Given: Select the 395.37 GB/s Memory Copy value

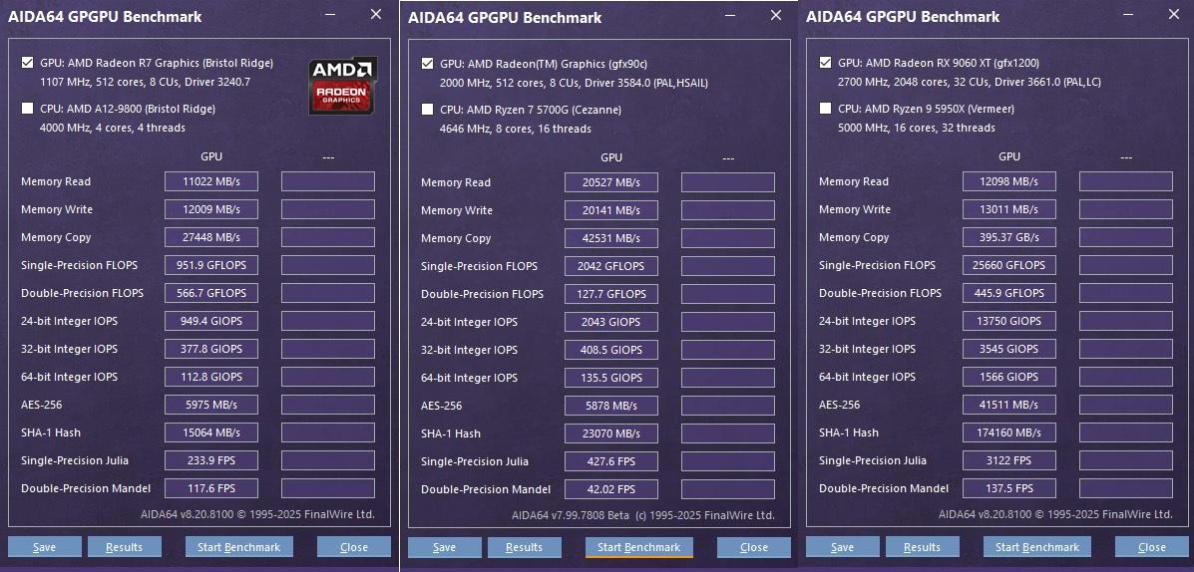Looking at the screenshot, I should point(1008,237).
